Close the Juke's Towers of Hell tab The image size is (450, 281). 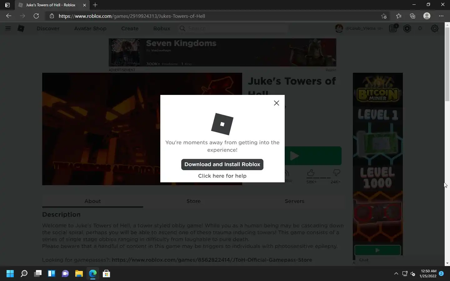pos(84,5)
